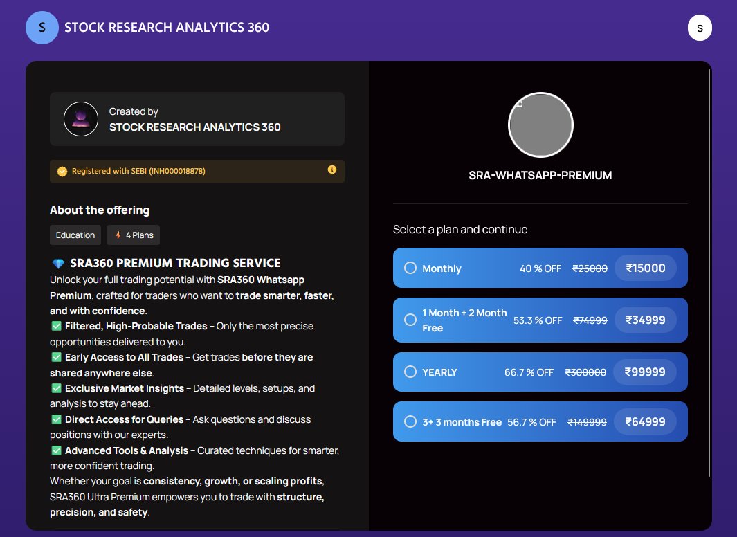Click the struck-through ₹300000 price
The height and width of the screenshot is (537, 737).
[585, 372]
